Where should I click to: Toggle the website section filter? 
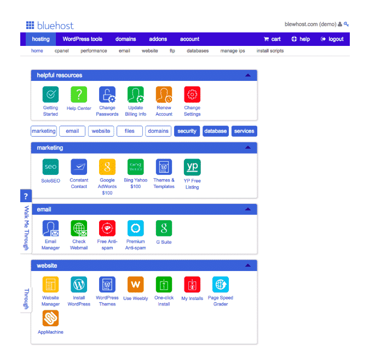point(101,131)
